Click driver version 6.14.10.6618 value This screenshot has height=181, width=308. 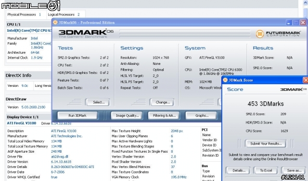pyautogui.click(x=61, y=162)
